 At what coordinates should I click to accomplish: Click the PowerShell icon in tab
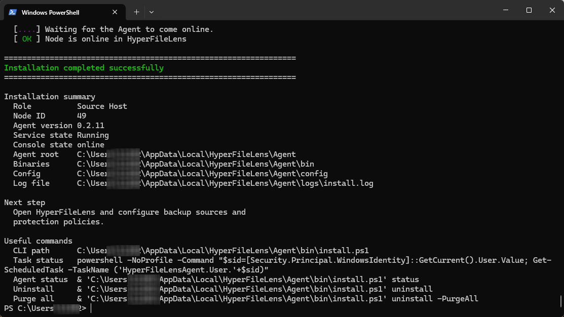(x=13, y=12)
